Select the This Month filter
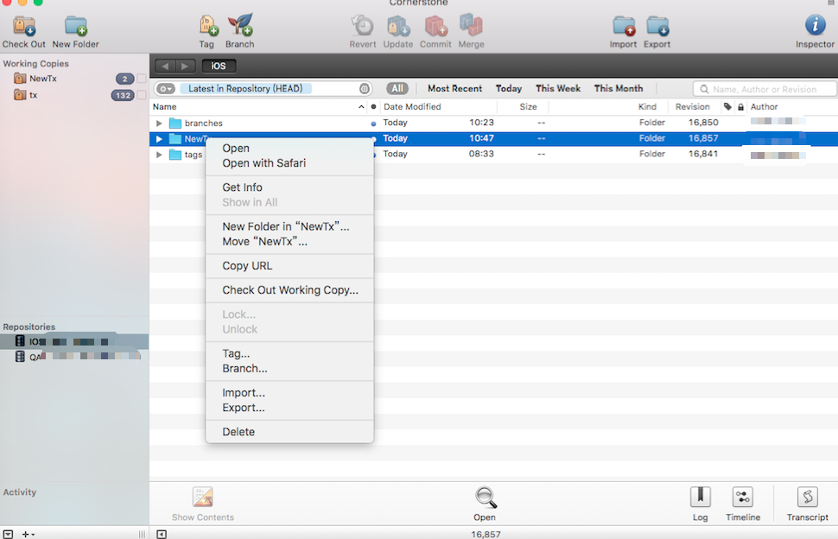 [619, 89]
